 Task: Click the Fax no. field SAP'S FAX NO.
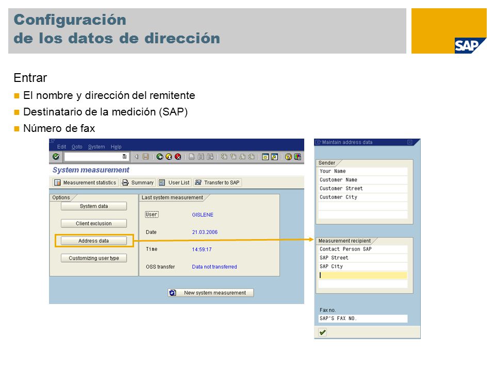(363, 318)
